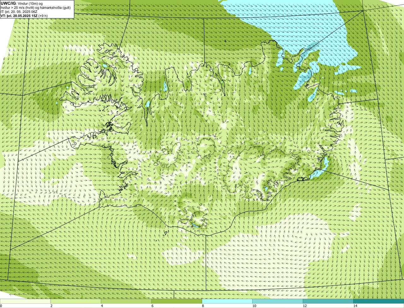Click the legend label '8'
This screenshot has width=404, height=308.
pyautogui.click(x=203, y=306)
